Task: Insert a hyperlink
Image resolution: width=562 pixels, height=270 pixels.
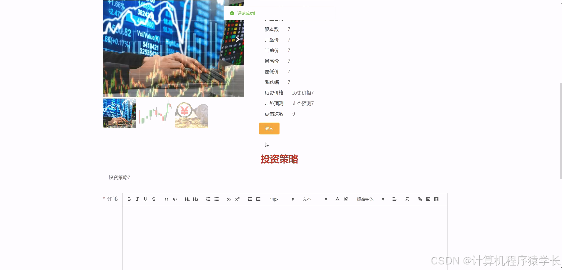Action: (420, 199)
